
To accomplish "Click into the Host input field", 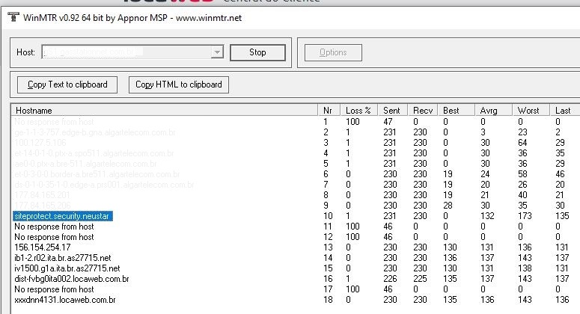I will (126, 52).
